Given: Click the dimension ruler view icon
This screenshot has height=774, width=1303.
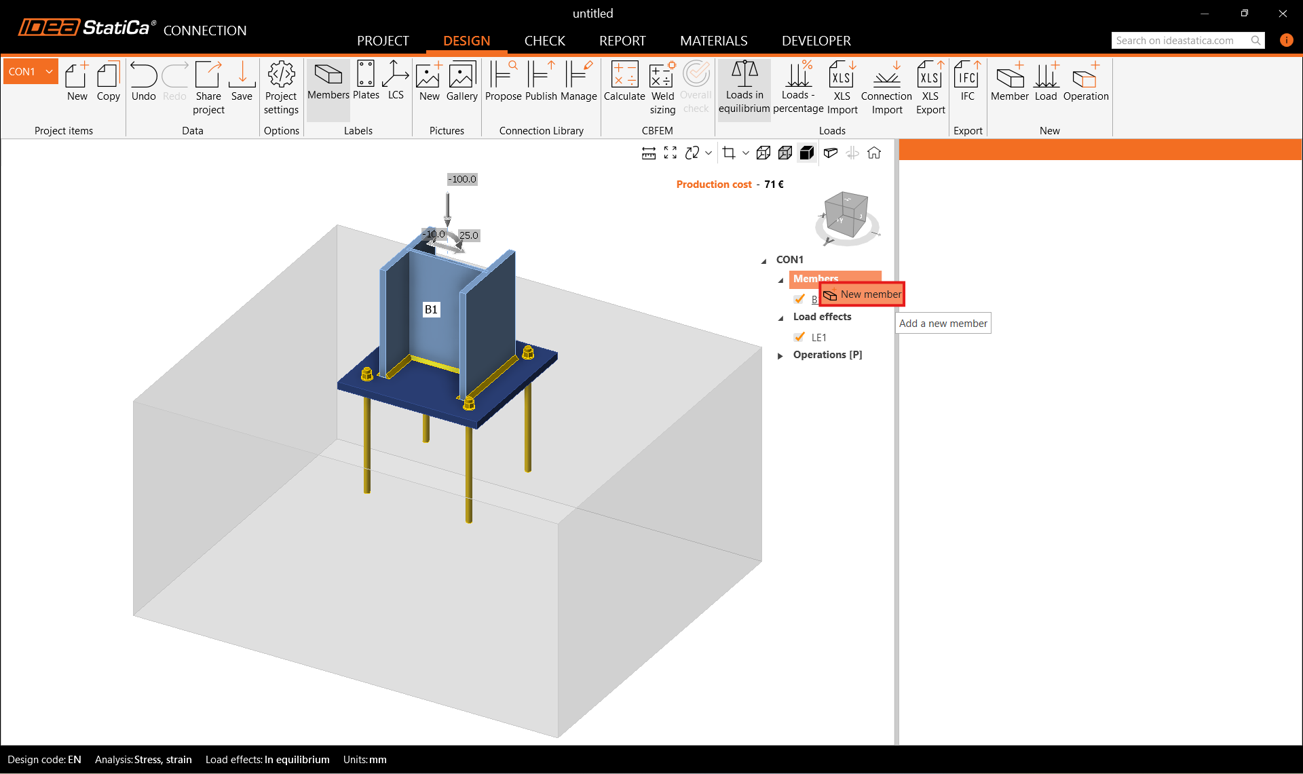Looking at the screenshot, I should point(648,153).
